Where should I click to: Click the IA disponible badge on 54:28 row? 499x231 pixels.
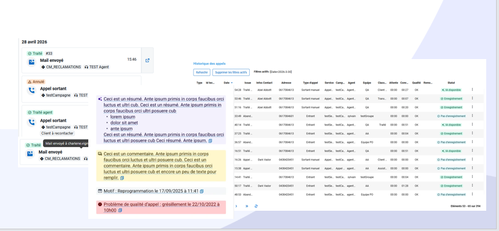coord(451,90)
